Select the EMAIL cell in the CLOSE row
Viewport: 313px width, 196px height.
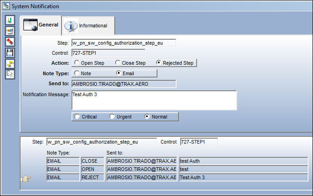63,161
